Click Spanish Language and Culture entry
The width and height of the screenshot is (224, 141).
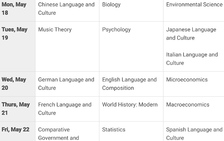point(194,134)
